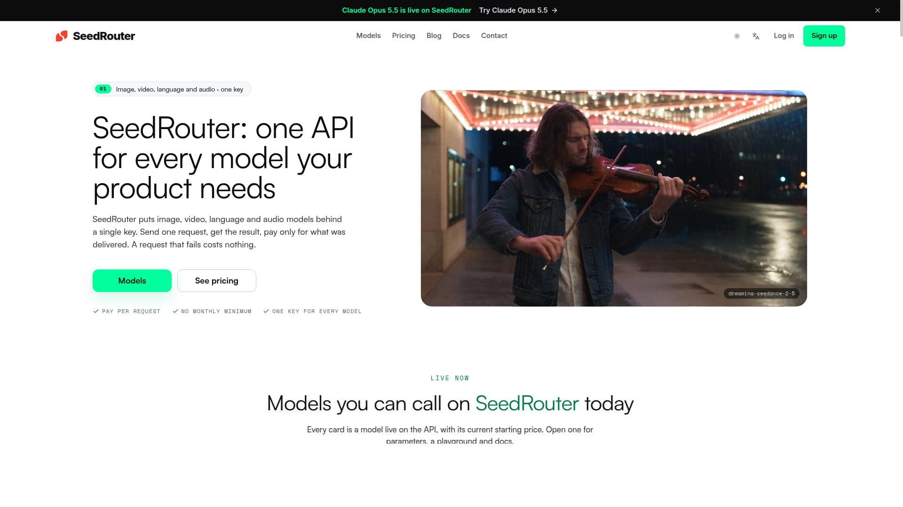Click the dreamina-seedance-2-5 model label
Screen dimensions: 903x507
point(761,294)
